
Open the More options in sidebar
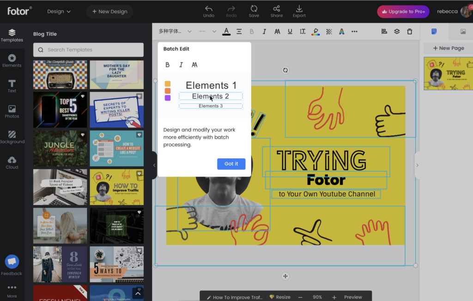[x=12, y=291]
